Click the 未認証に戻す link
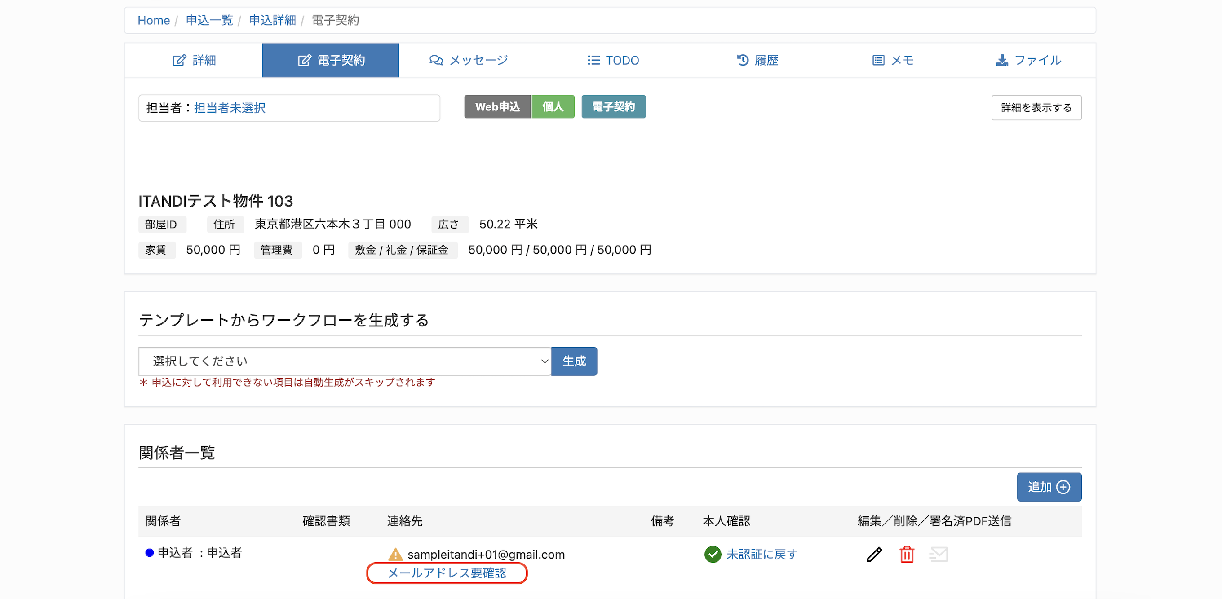 762,554
